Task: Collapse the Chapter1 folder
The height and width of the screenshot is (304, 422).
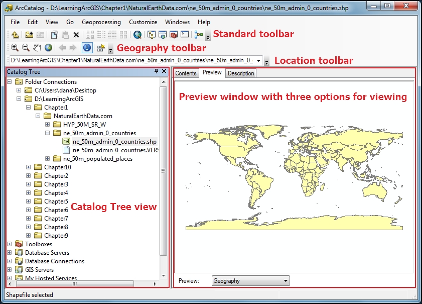Action: 28,107
